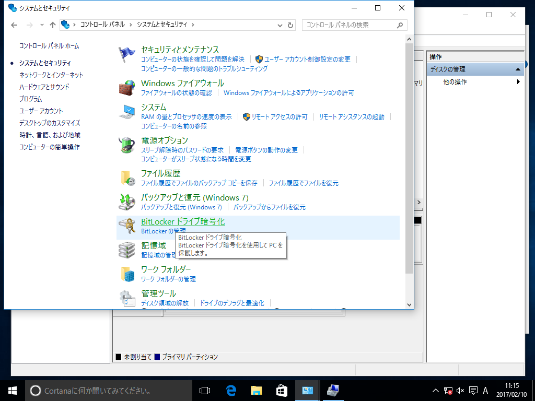Open the Security and Maintenance flag icon
Viewport: 535px width, 401px height.
(126, 54)
